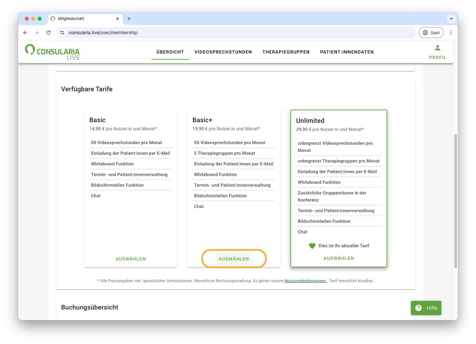
Task: Choose the Basic+ plan Auswählen button
Action: point(234,259)
